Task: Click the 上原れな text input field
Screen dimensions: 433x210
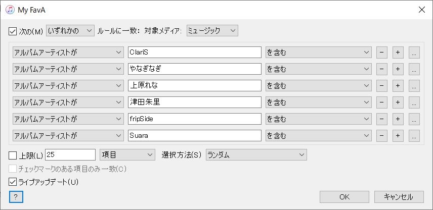Action: coord(194,85)
